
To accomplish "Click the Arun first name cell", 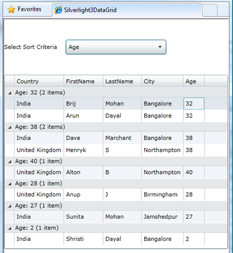I will tap(84, 115).
